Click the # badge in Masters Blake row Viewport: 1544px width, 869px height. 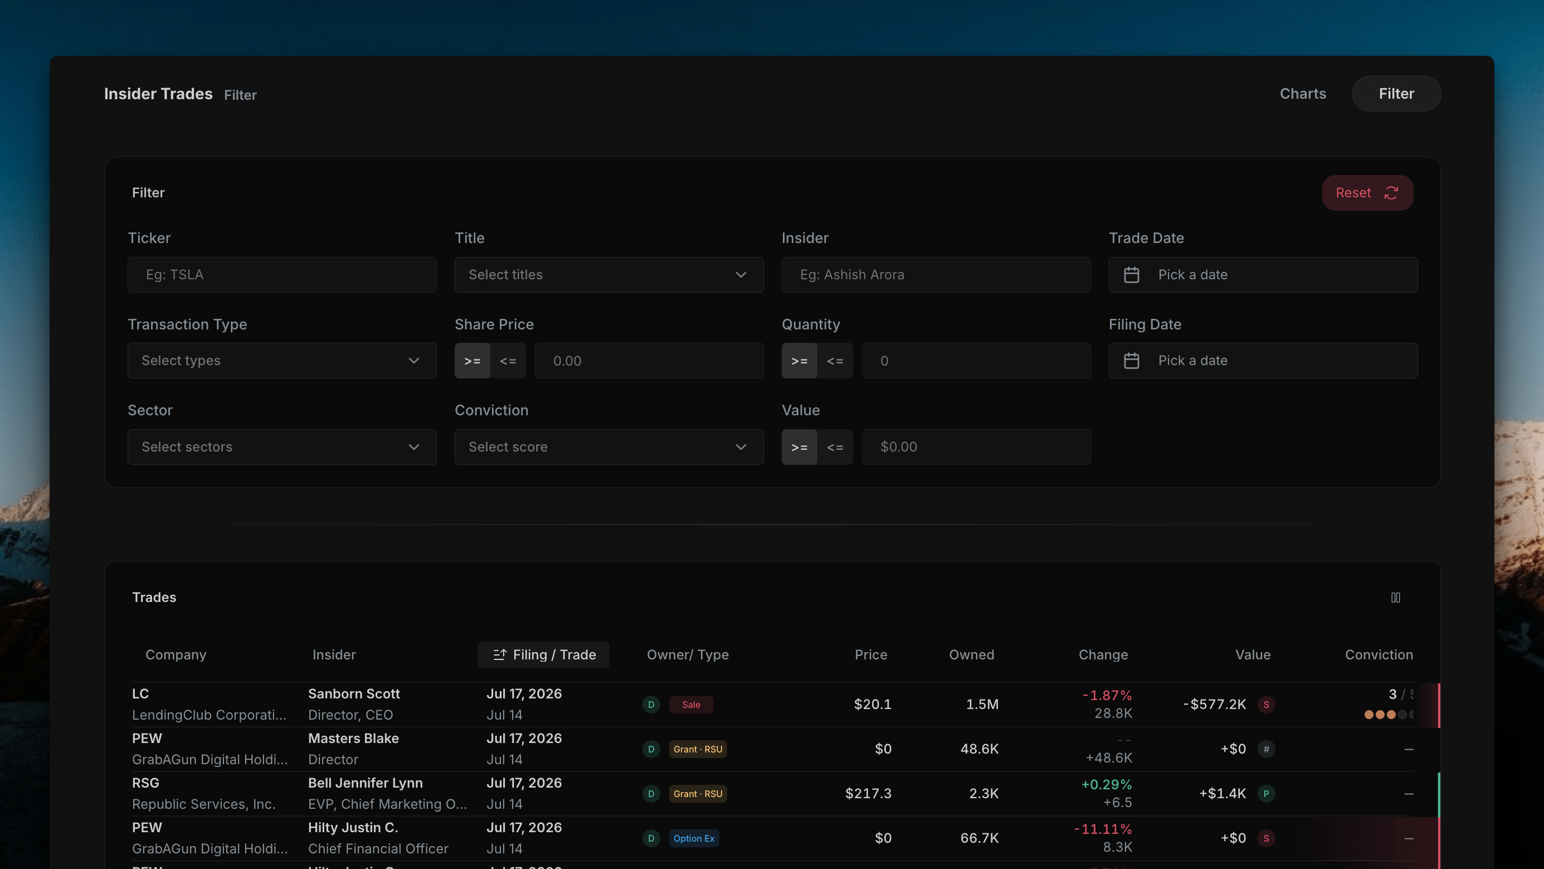1266,749
